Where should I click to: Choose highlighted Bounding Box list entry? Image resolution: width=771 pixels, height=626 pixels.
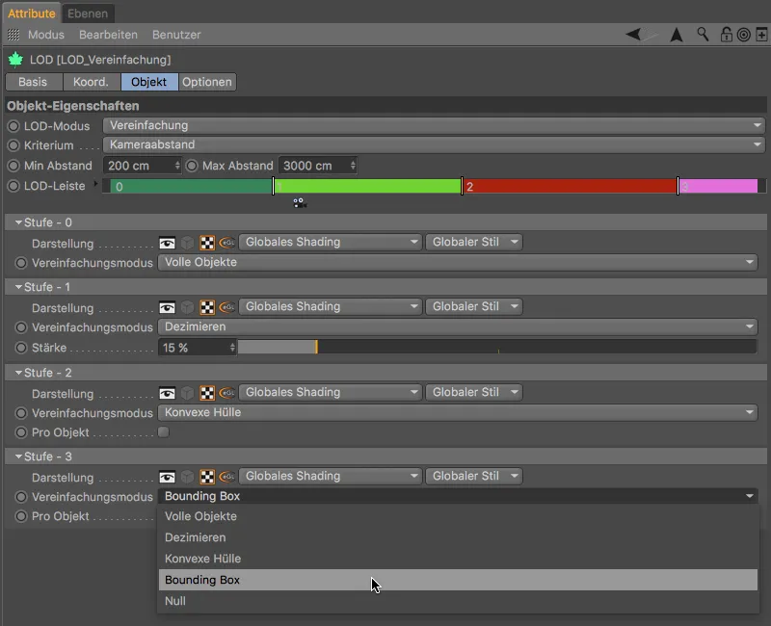pyautogui.click(x=459, y=580)
